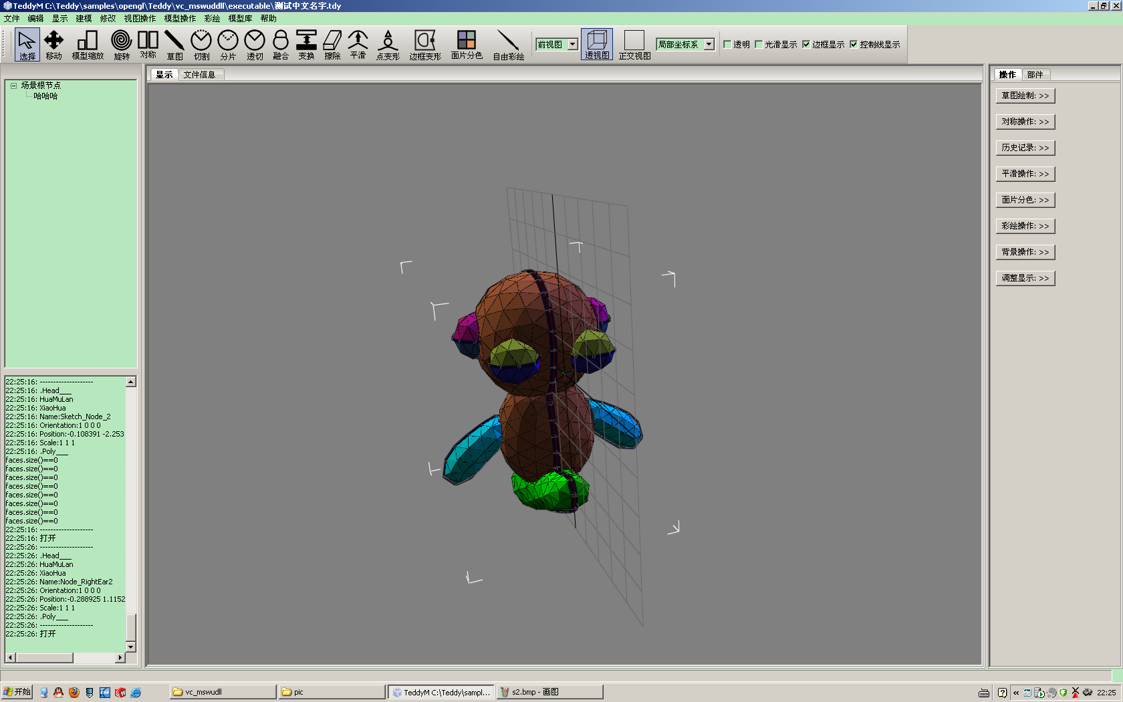Open the 文件 menu
1123x702 pixels.
coord(12,19)
